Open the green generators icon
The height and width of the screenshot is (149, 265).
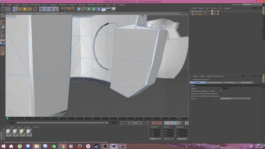(89, 9)
